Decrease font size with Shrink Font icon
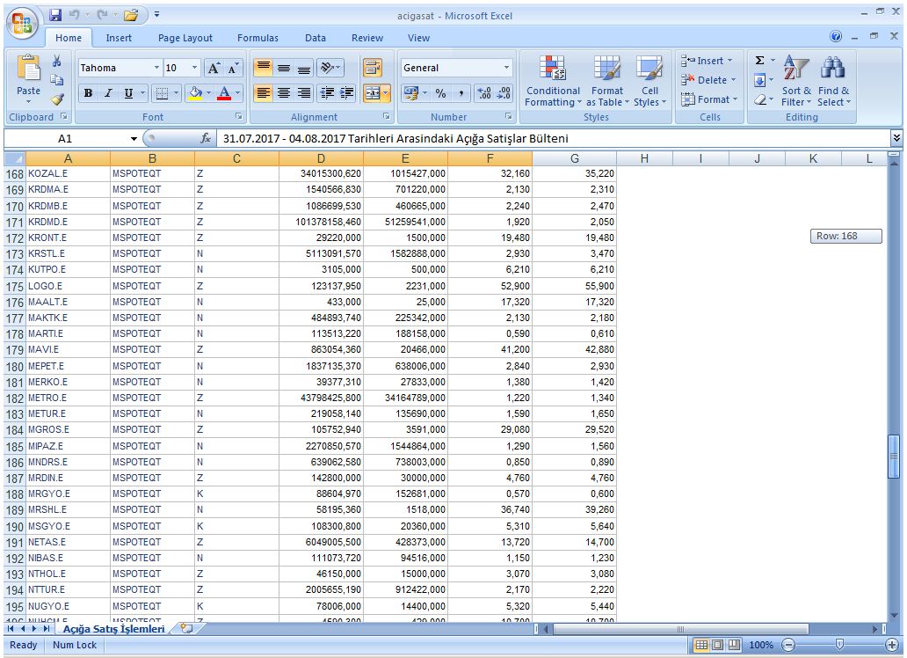907x658 pixels. tap(233, 68)
